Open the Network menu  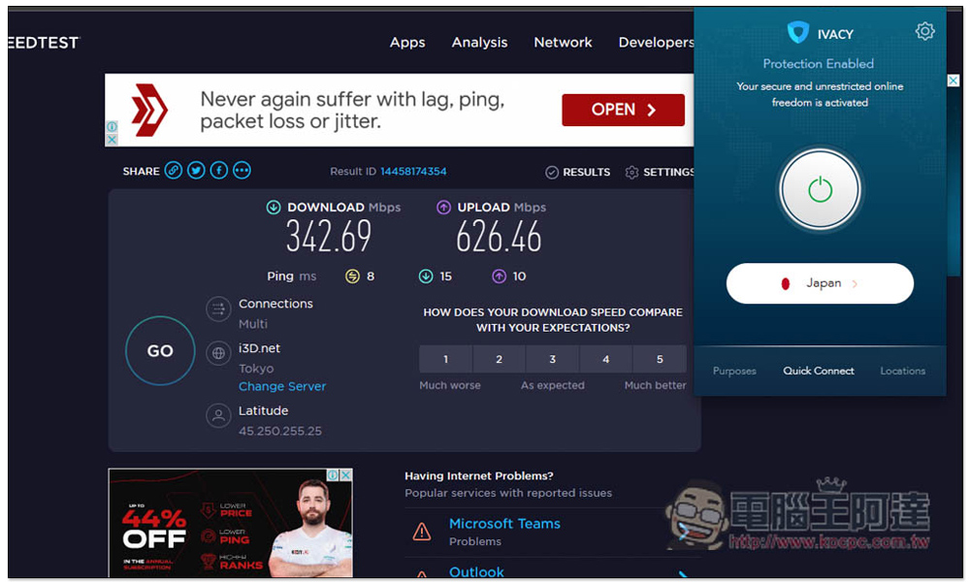click(x=563, y=43)
